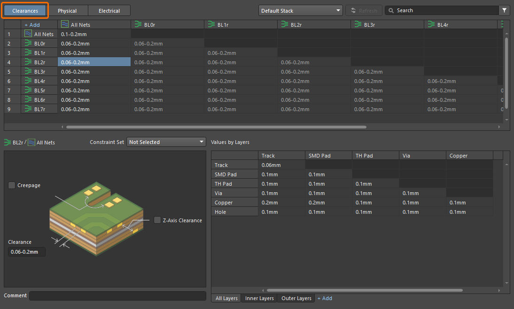Viewport: 514px width, 309px height.
Task: Click the Clearance value field 0.06-0.2mm
Action: [27, 252]
